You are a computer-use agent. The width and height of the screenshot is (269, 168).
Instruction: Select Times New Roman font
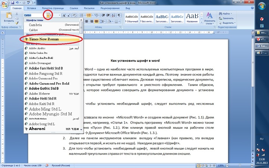pyautogui.click(x=52, y=39)
